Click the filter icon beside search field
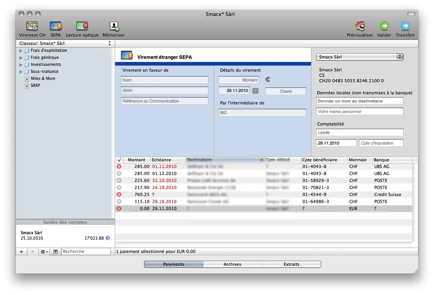434x295 pixels. (56, 252)
